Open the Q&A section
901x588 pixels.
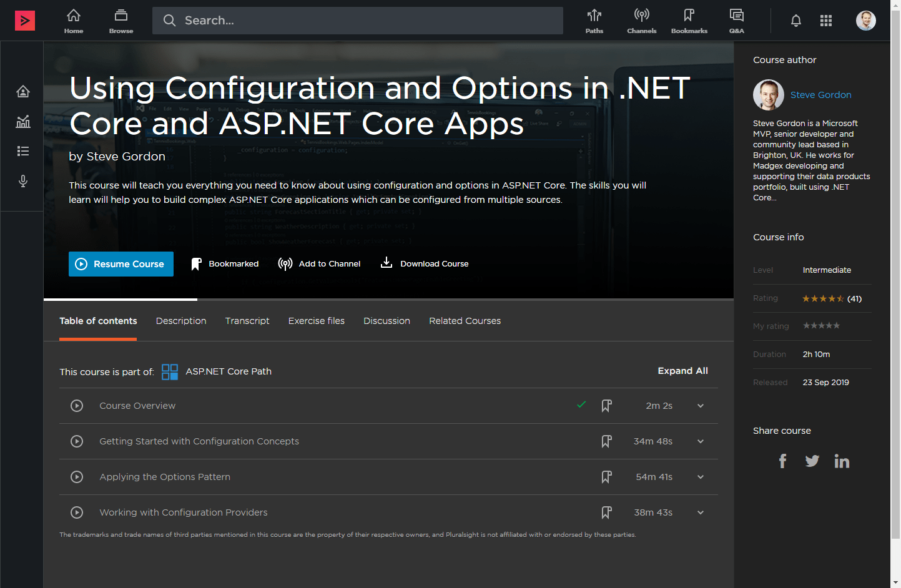point(736,20)
